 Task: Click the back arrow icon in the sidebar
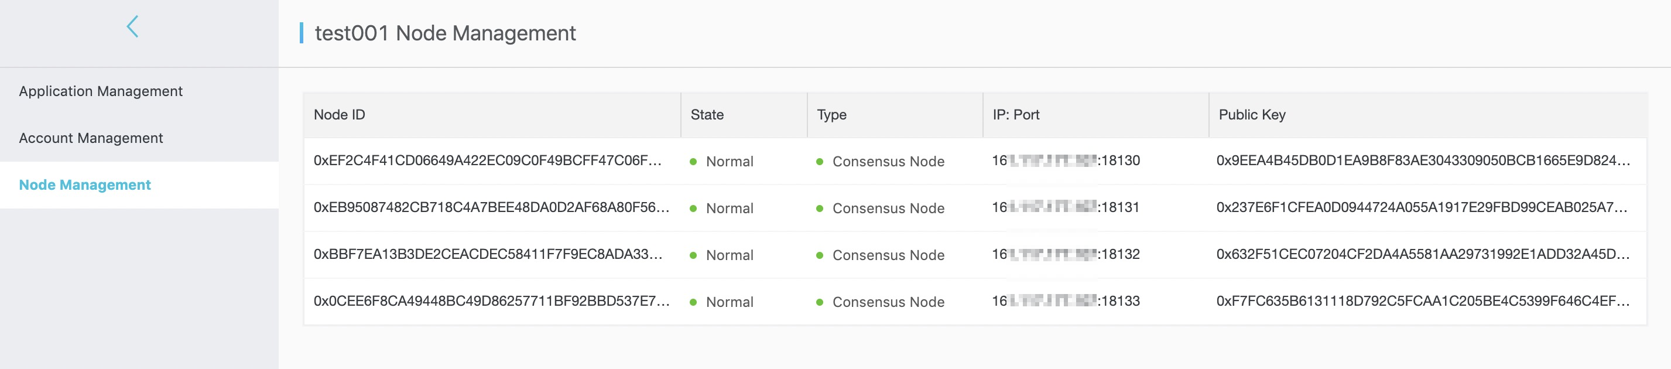(x=132, y=26)
